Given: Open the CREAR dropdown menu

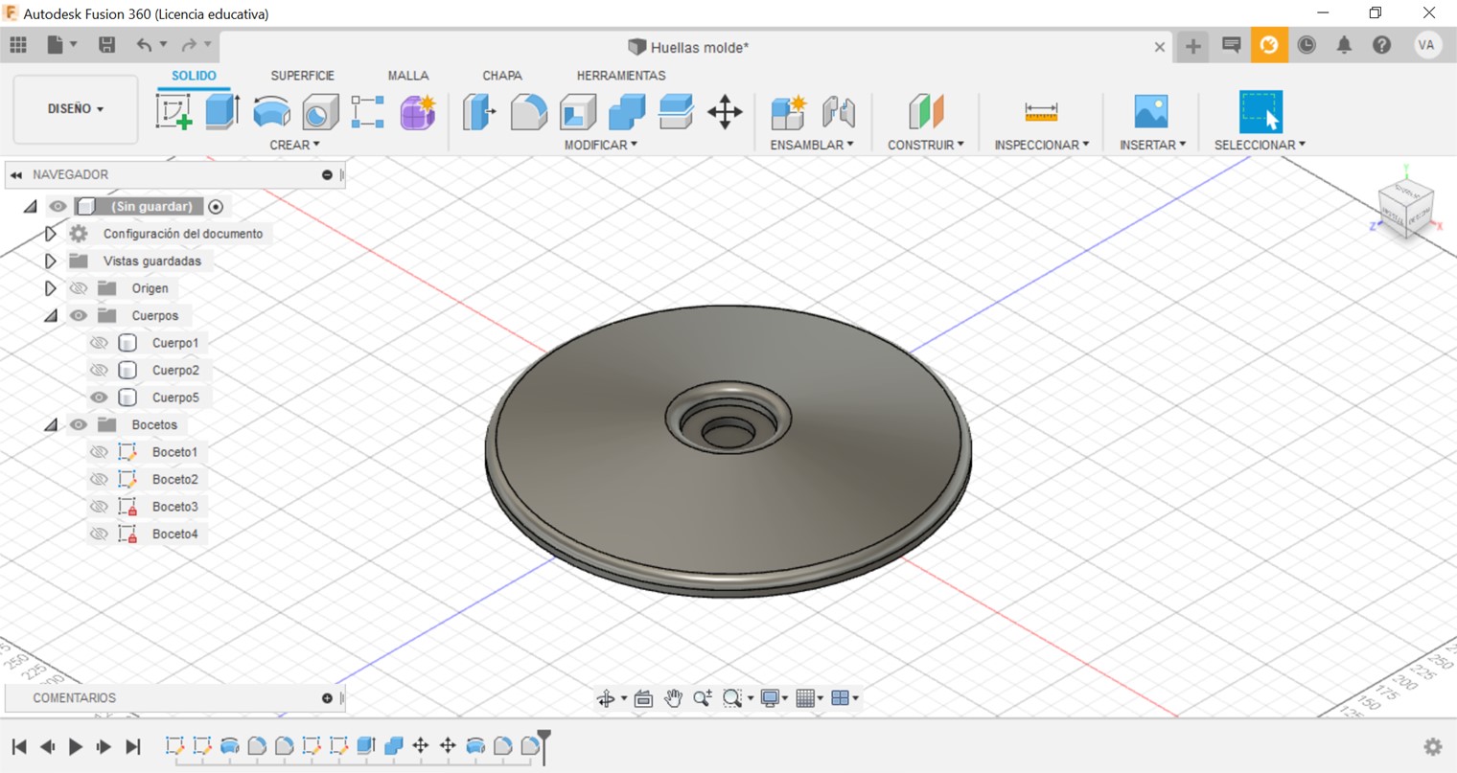Looking at the screenshot, I should tap(294, 145).
